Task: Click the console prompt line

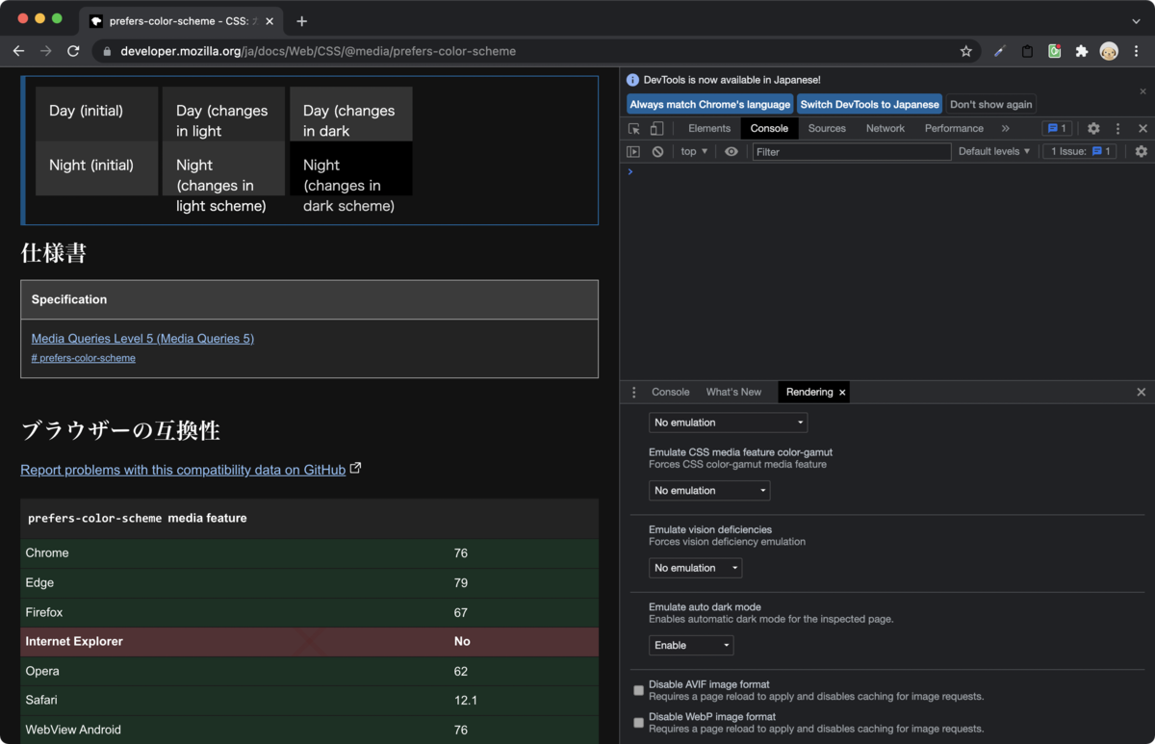Action: [885, 172]
